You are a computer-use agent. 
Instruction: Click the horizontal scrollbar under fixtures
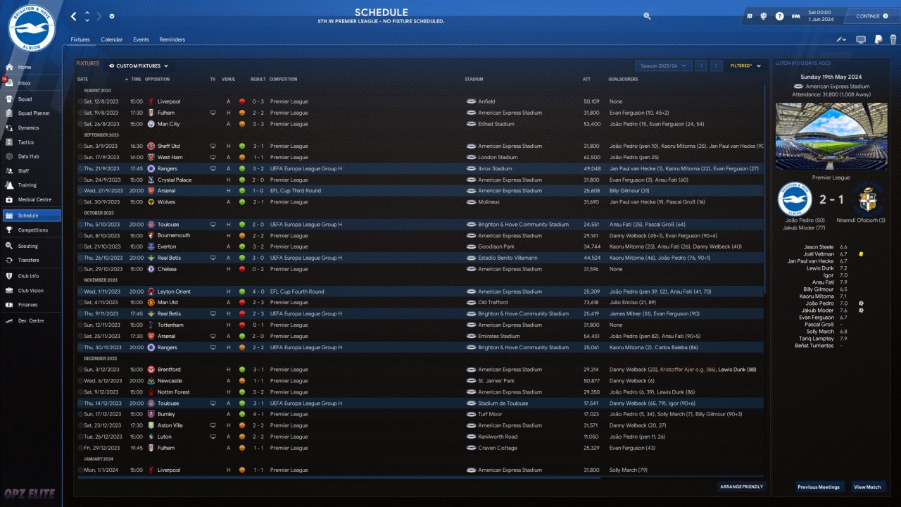coord(339,478)
